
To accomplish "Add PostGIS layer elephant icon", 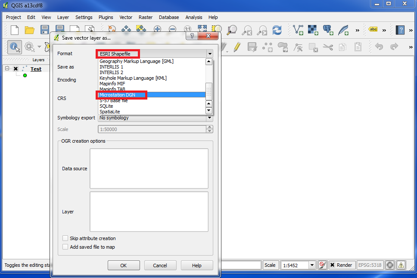I will coord(328,30).
